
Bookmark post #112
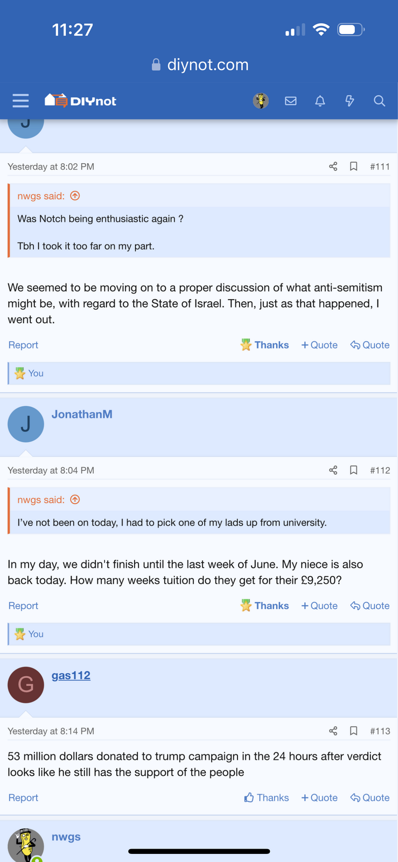point(354,470)
